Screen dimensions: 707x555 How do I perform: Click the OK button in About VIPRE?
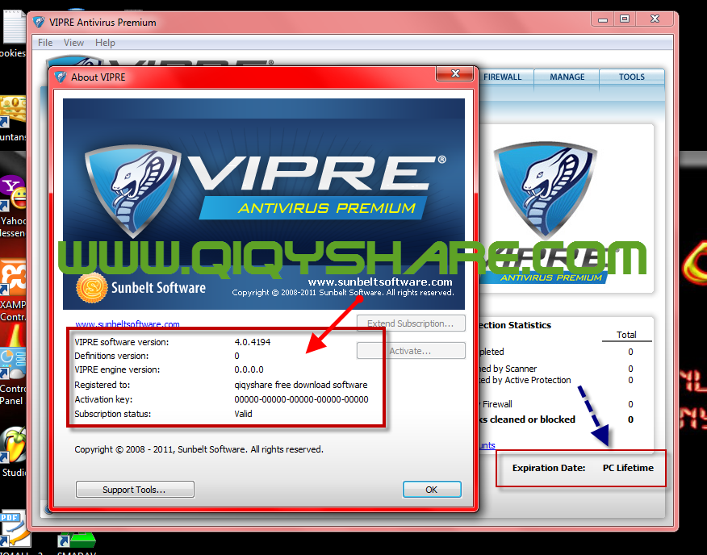click(432, 489)
